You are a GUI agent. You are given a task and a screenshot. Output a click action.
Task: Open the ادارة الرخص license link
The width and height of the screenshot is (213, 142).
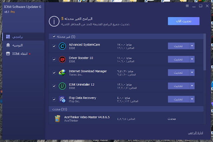click(195, 133)
